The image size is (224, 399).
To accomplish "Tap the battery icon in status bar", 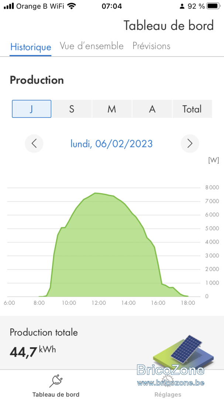I will [x=213, y=6].
